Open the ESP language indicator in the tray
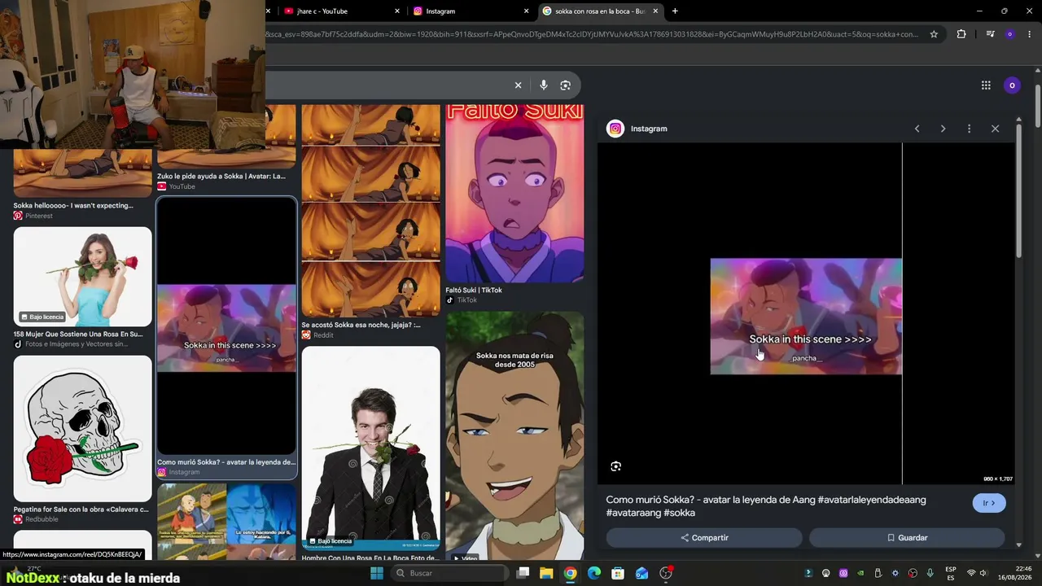Screen dimensions: 1042x586 951,573
